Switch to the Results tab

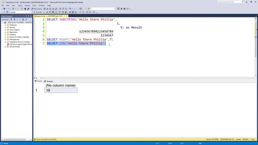click(x=38, y=81)
